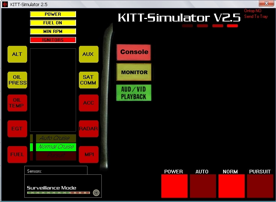Select Pursuit mode in cruise list
This screenshot has height=202, width=276.
pos(56,156)
